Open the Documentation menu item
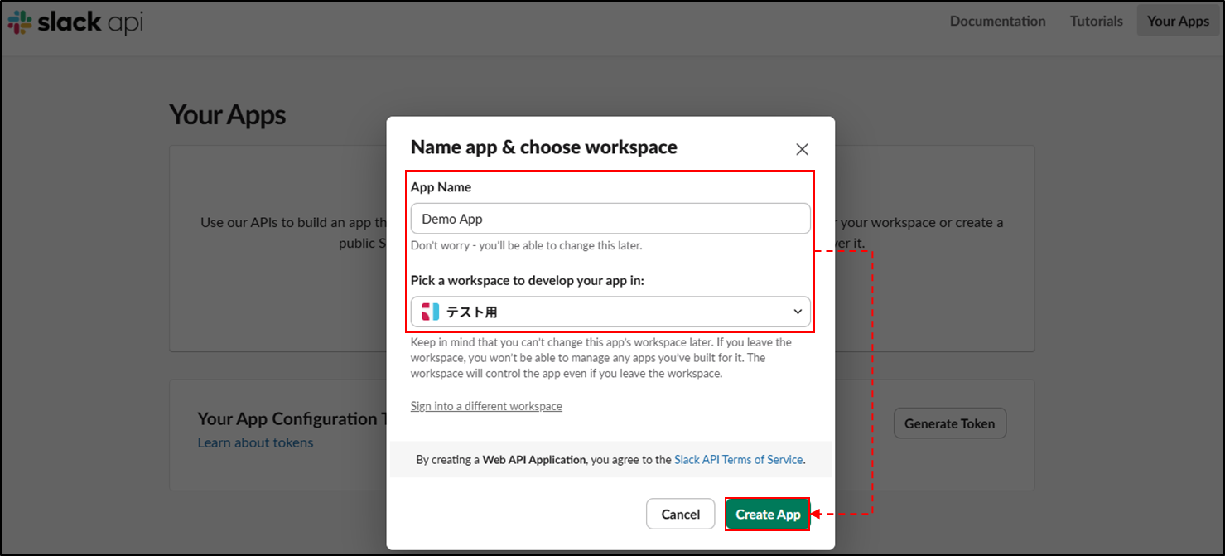 coord(997,21)
